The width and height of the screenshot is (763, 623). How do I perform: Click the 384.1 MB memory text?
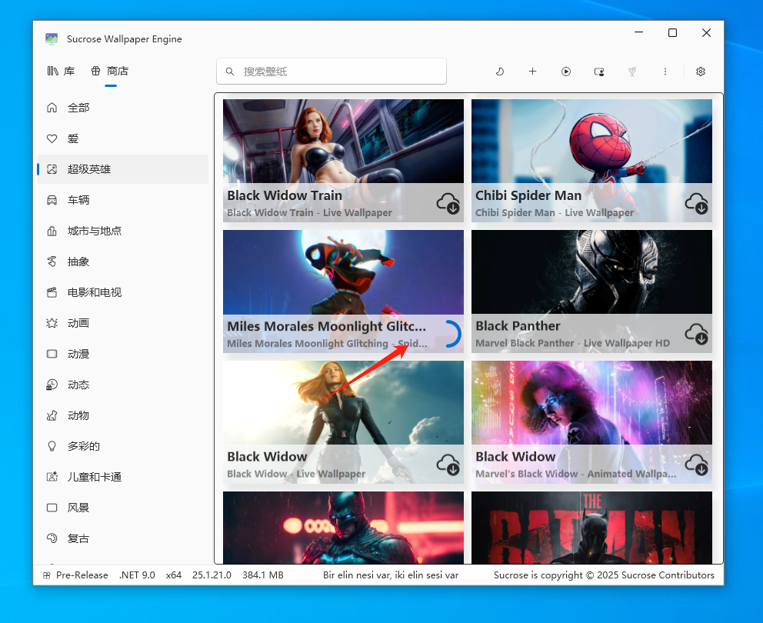(263, 575)
